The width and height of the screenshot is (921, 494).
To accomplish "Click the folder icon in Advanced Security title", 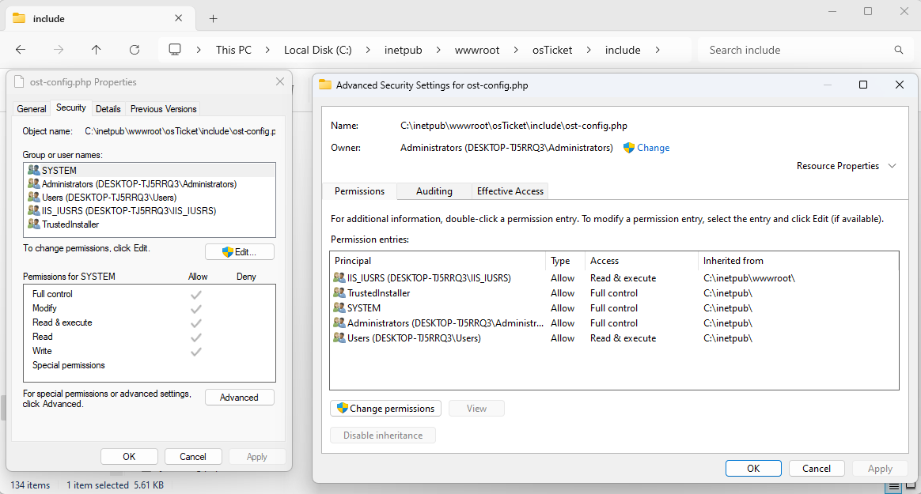I will 325,85.
